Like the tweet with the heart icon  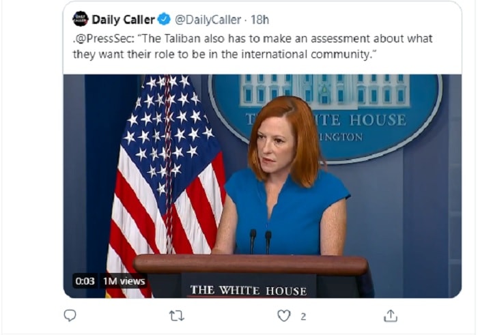[x=284, y=316]
